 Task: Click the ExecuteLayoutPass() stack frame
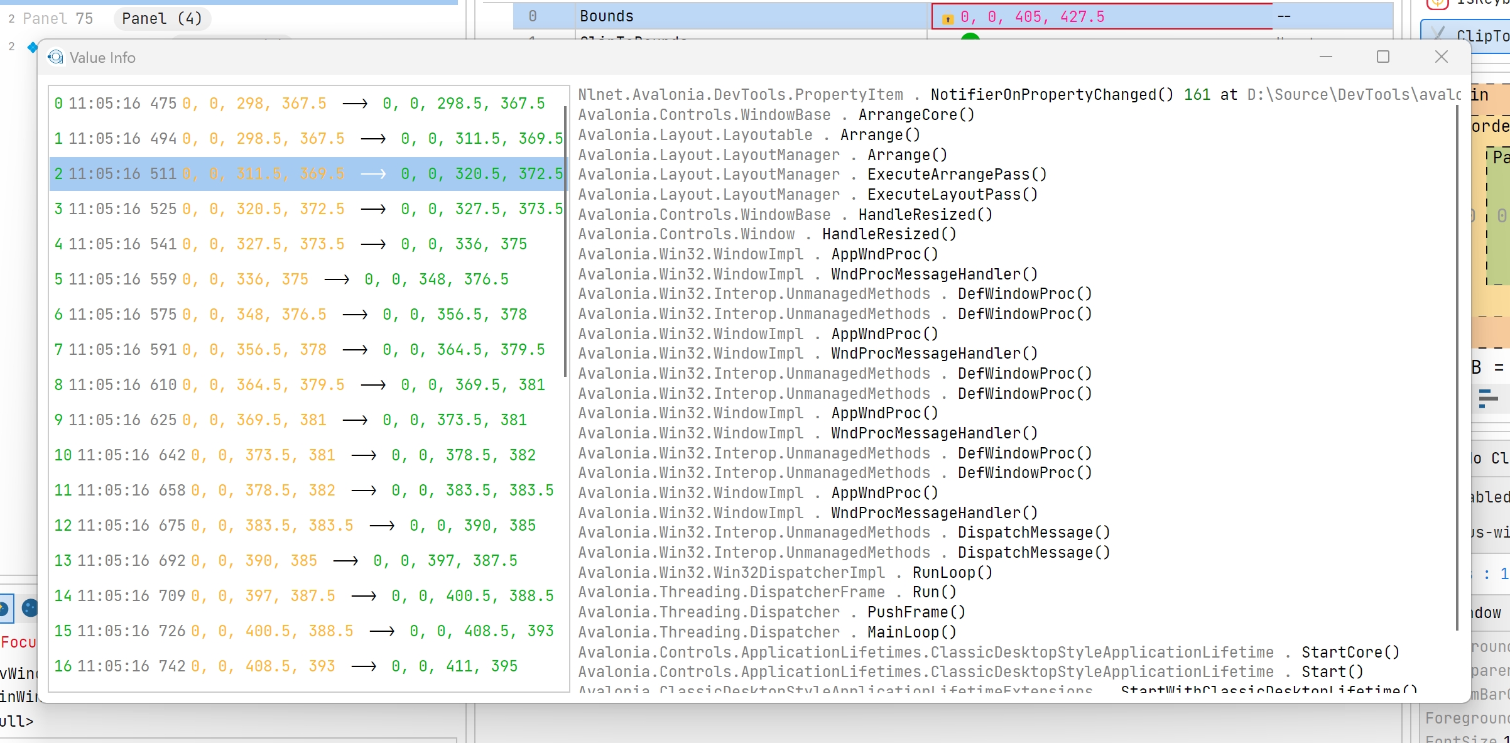pos(808,195)
